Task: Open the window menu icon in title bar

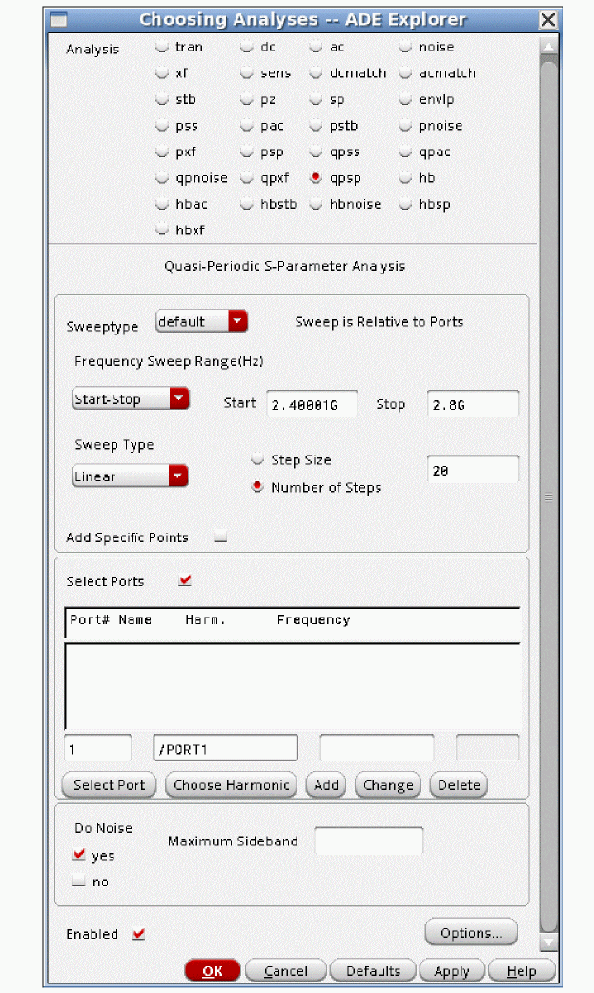Action: 59,19
